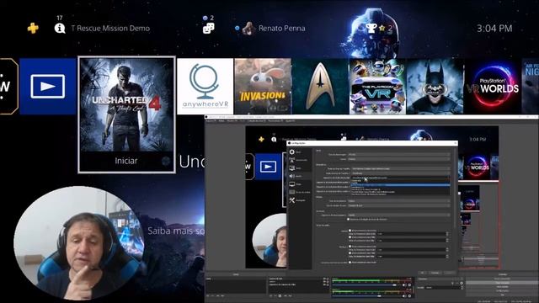Close the OBS settings dialog

(455, 143)
